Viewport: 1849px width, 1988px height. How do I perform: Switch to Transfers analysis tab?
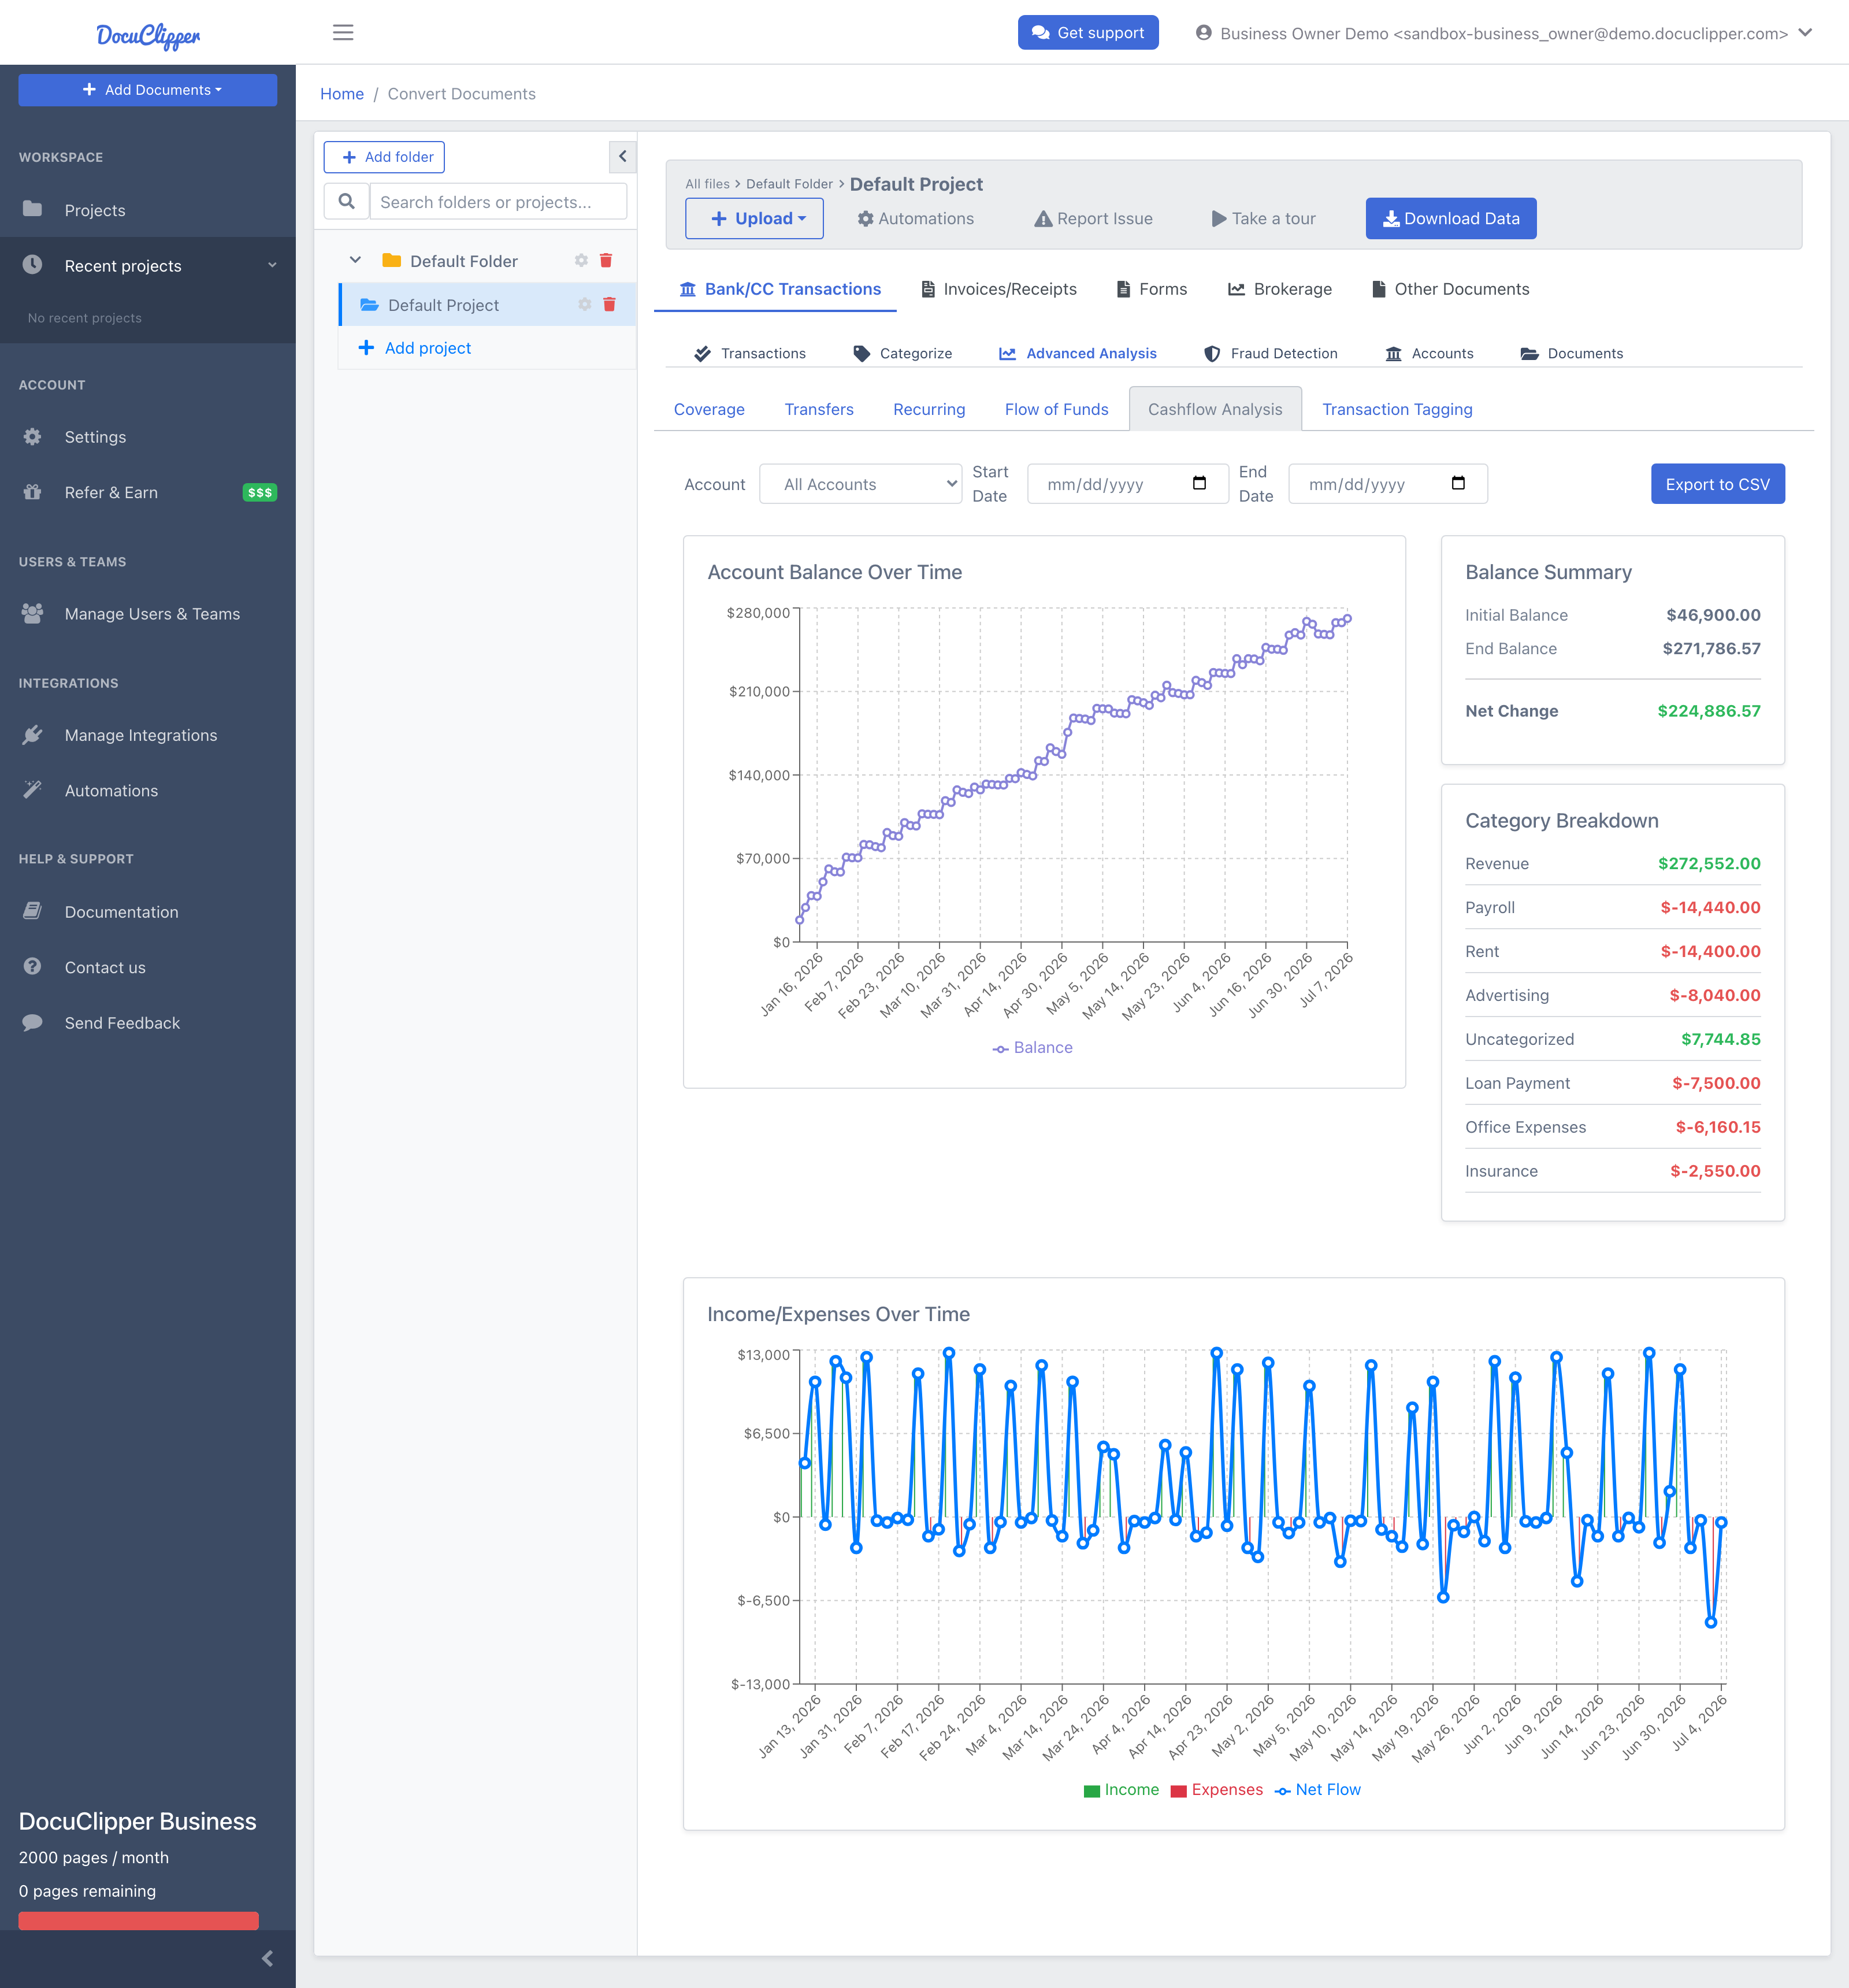coord(819,409)
